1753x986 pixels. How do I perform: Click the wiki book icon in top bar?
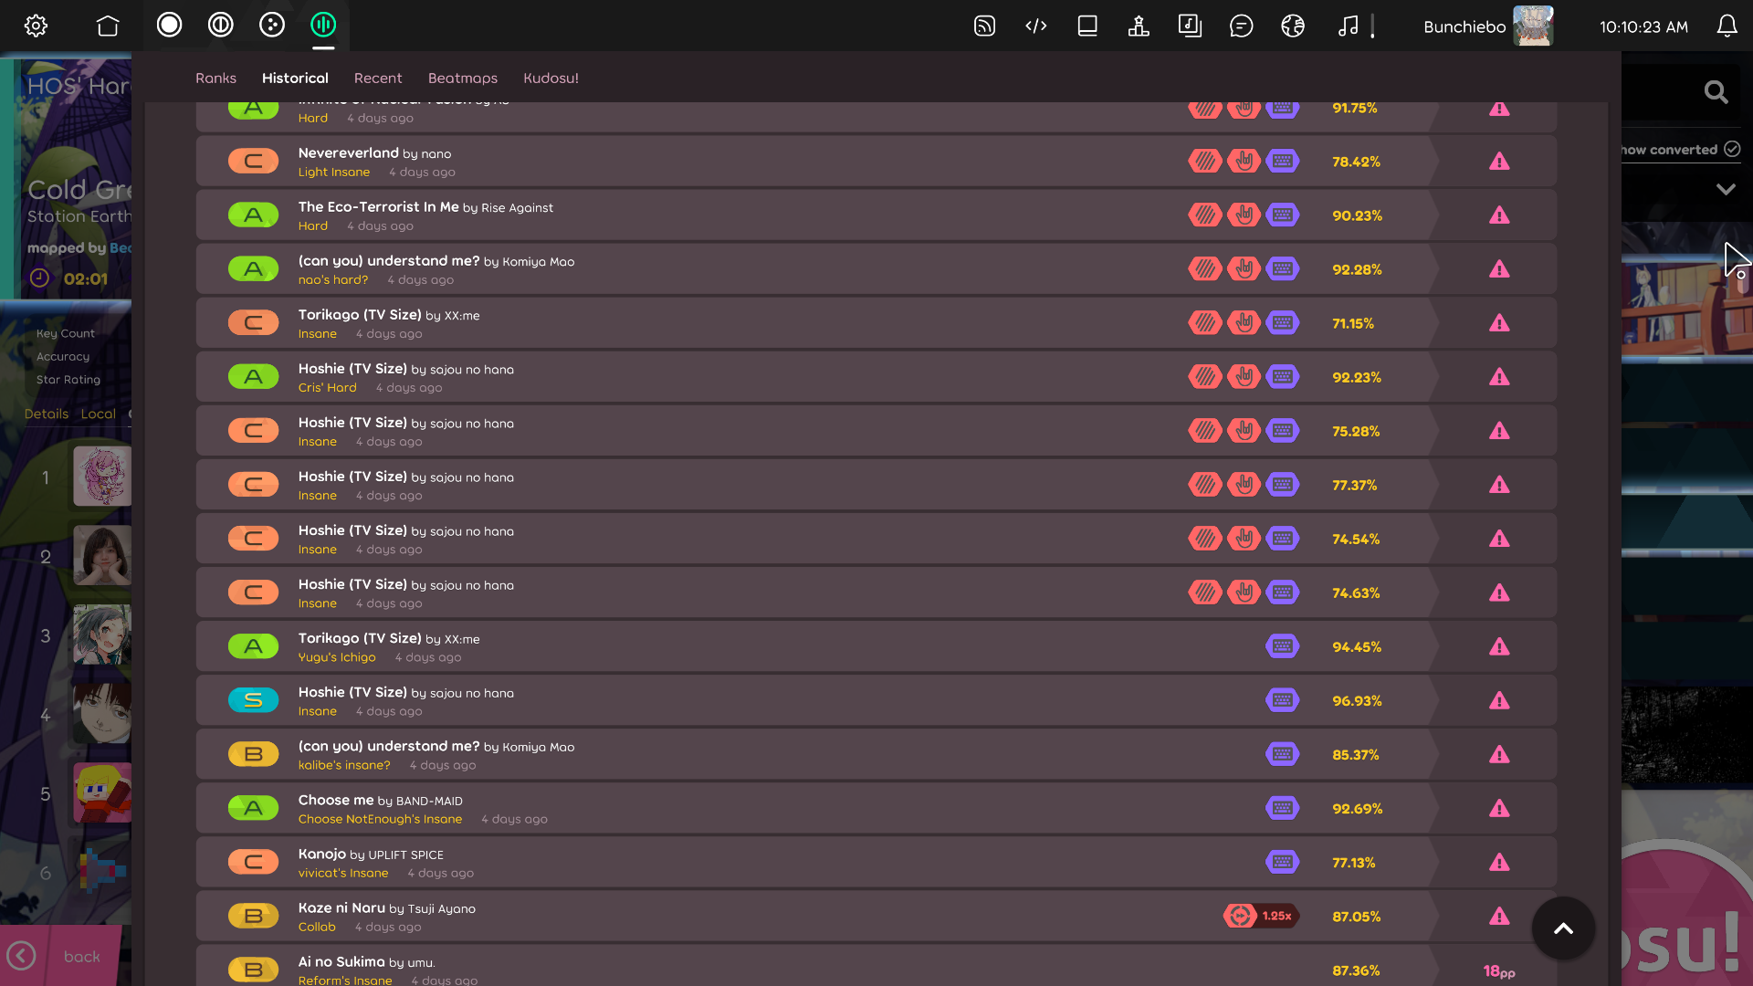coord(1087,26)
